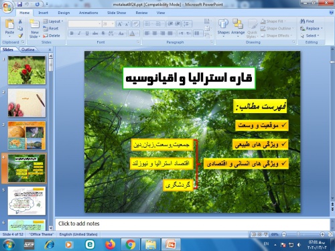Click the Office button
Image resolution: width=335 pixels, height=251 pixels.
(x=7, y=7)
